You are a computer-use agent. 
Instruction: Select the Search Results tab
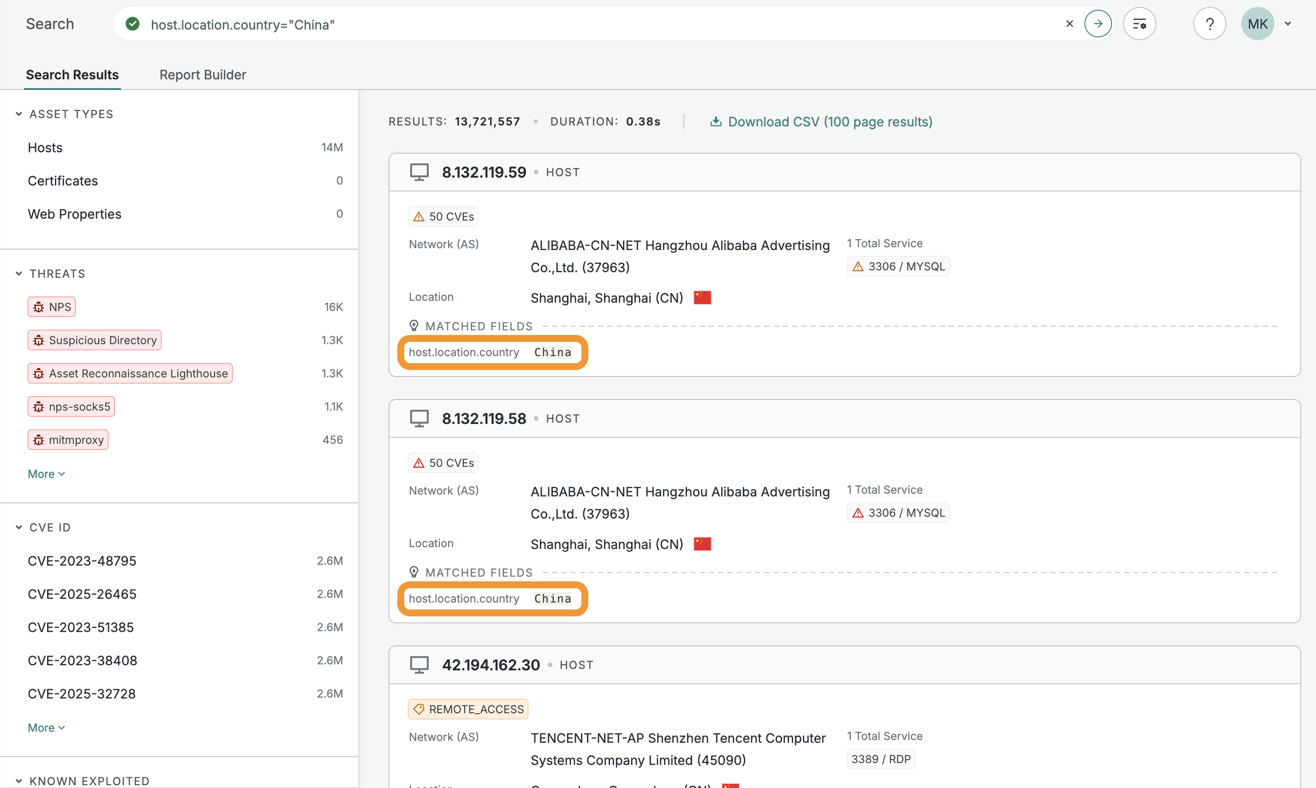[72, 75]
